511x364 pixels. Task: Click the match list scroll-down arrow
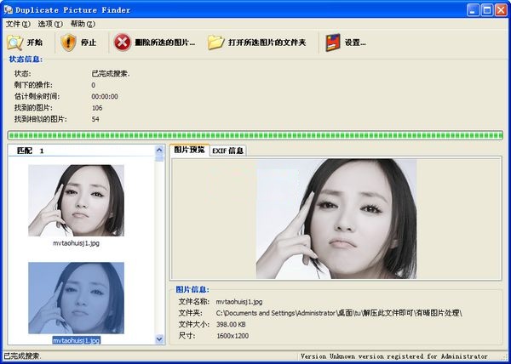pos(159,339)
